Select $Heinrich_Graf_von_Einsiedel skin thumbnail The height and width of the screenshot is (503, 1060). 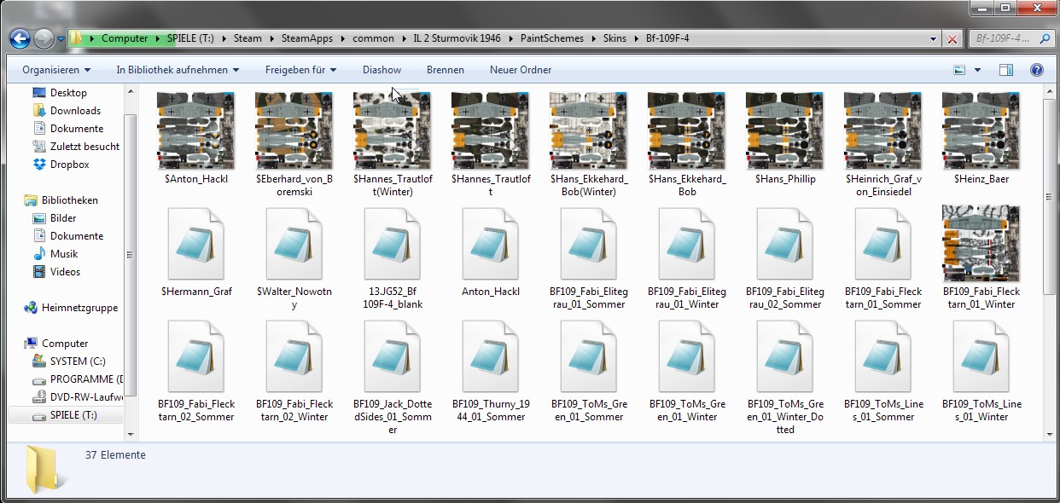click(x=883, y=131)
